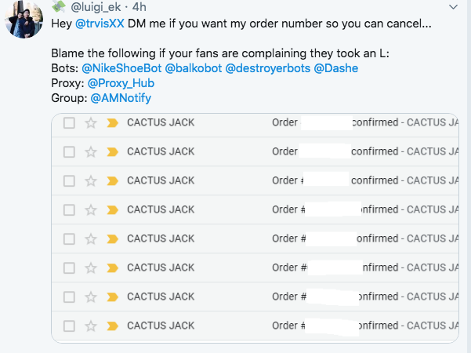Image resolution: width=471 pixels, height=353 pixels.
Task: Click importance marker on sixth email row
Action: (x=111, y=268)
